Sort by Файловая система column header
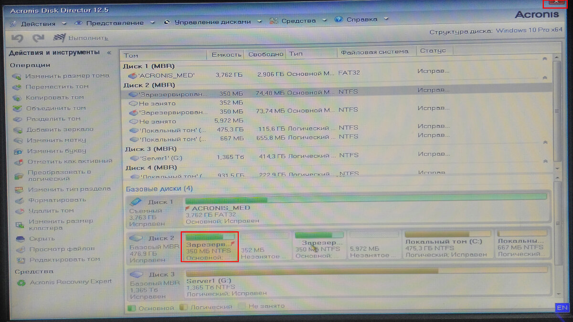This screenshot has width=573, height=322. pyautogui.click(x=377, y=52)
